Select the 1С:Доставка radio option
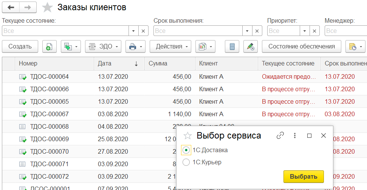 click(x=186, y=150)
